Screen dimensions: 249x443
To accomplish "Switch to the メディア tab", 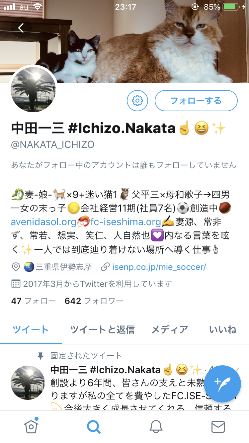I will pos(170,330).
